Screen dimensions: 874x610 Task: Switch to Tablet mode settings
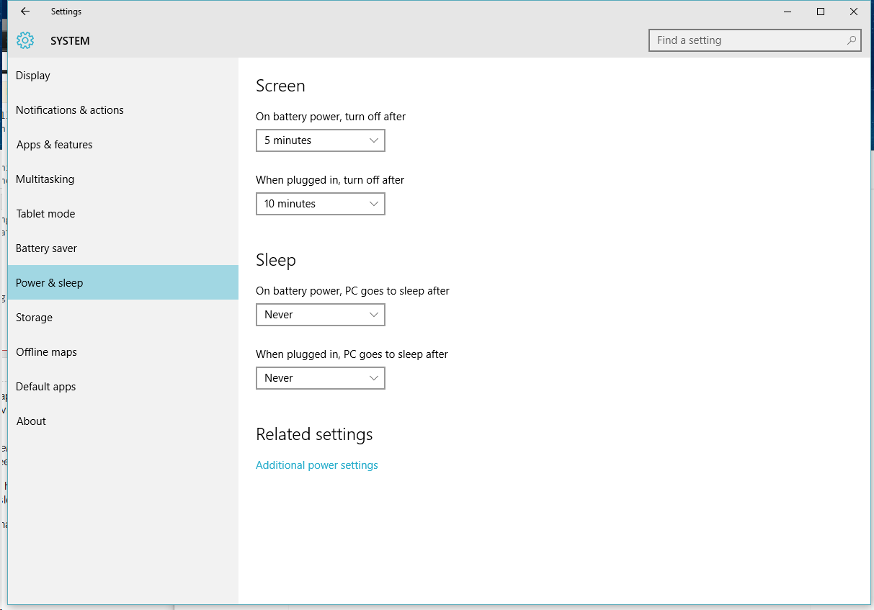click(45, 213)
